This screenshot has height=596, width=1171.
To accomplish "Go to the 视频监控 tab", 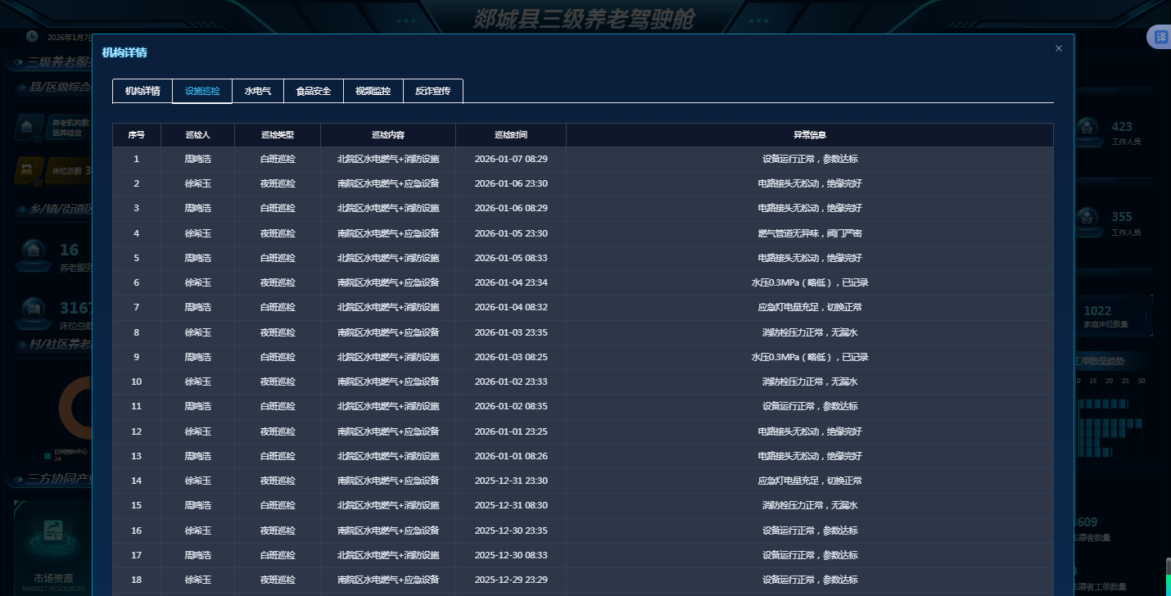I will (x=373, y=91).
